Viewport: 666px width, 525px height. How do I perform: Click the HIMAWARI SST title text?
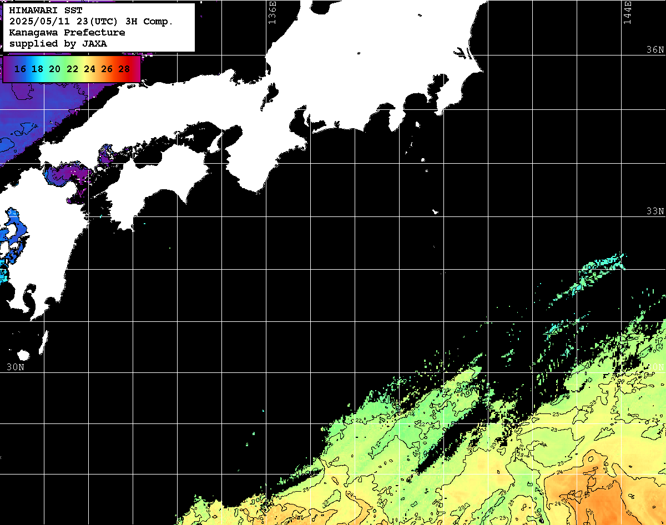[x=46, y=11]
